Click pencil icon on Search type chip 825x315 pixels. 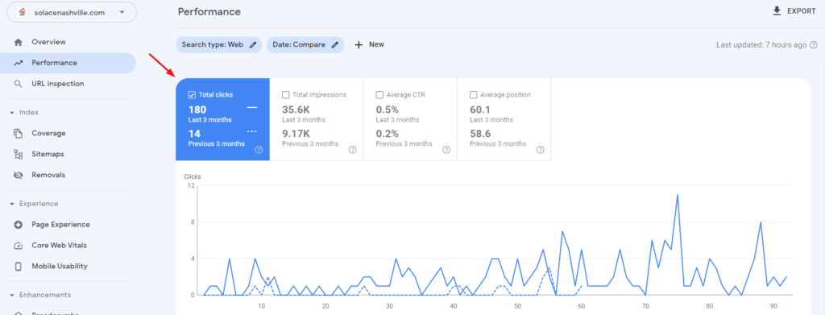tap(253, 44)
